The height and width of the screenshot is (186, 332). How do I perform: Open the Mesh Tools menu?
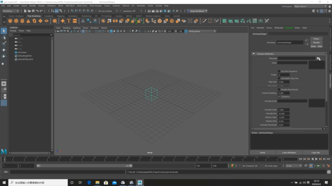click(82, 6)
